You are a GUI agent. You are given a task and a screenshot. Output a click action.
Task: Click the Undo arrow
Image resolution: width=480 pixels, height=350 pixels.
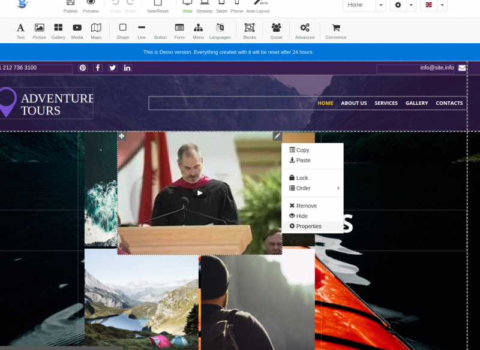tap(115, 6)
